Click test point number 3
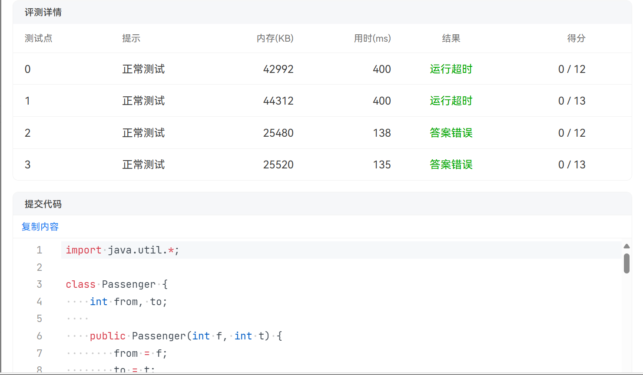The image size is (643, 375). [x=27, y=164]
